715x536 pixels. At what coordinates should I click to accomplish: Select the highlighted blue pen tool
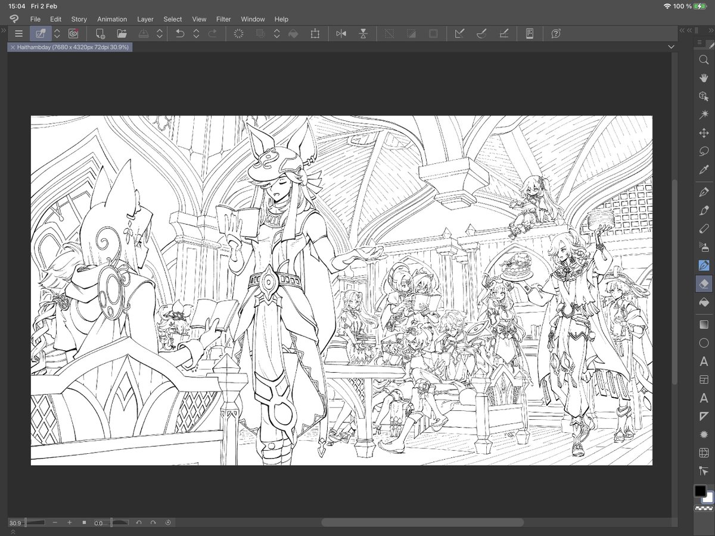(x=703, y=265)
